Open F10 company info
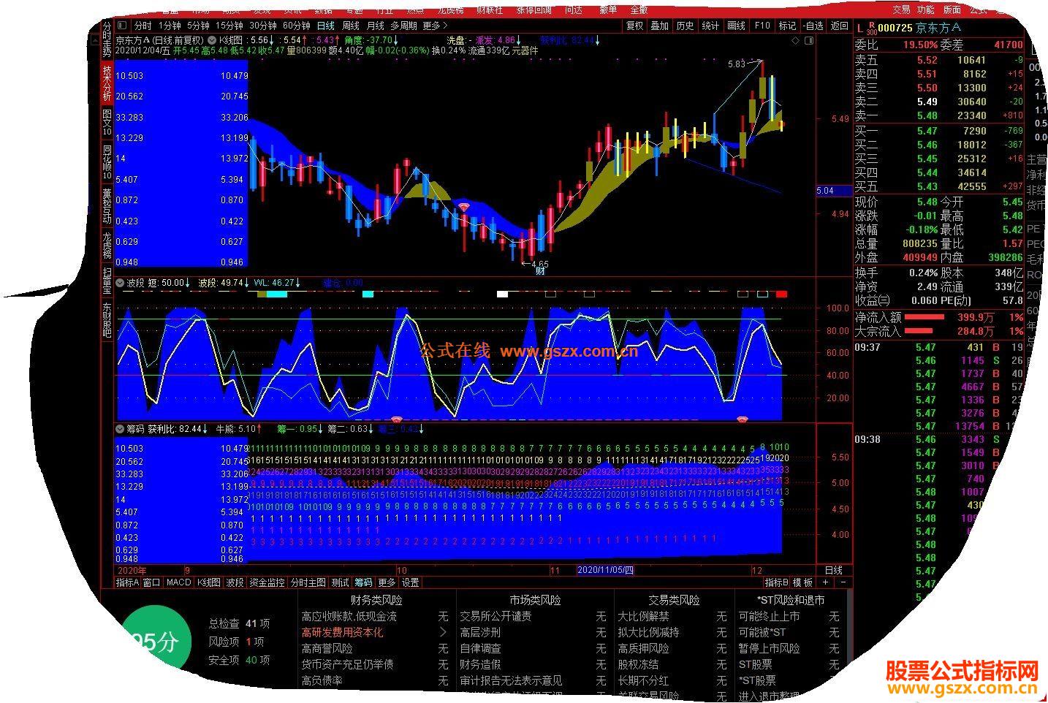Image resolution: width=1048 pixels, height=703 pixels. (x=762, y=26)
